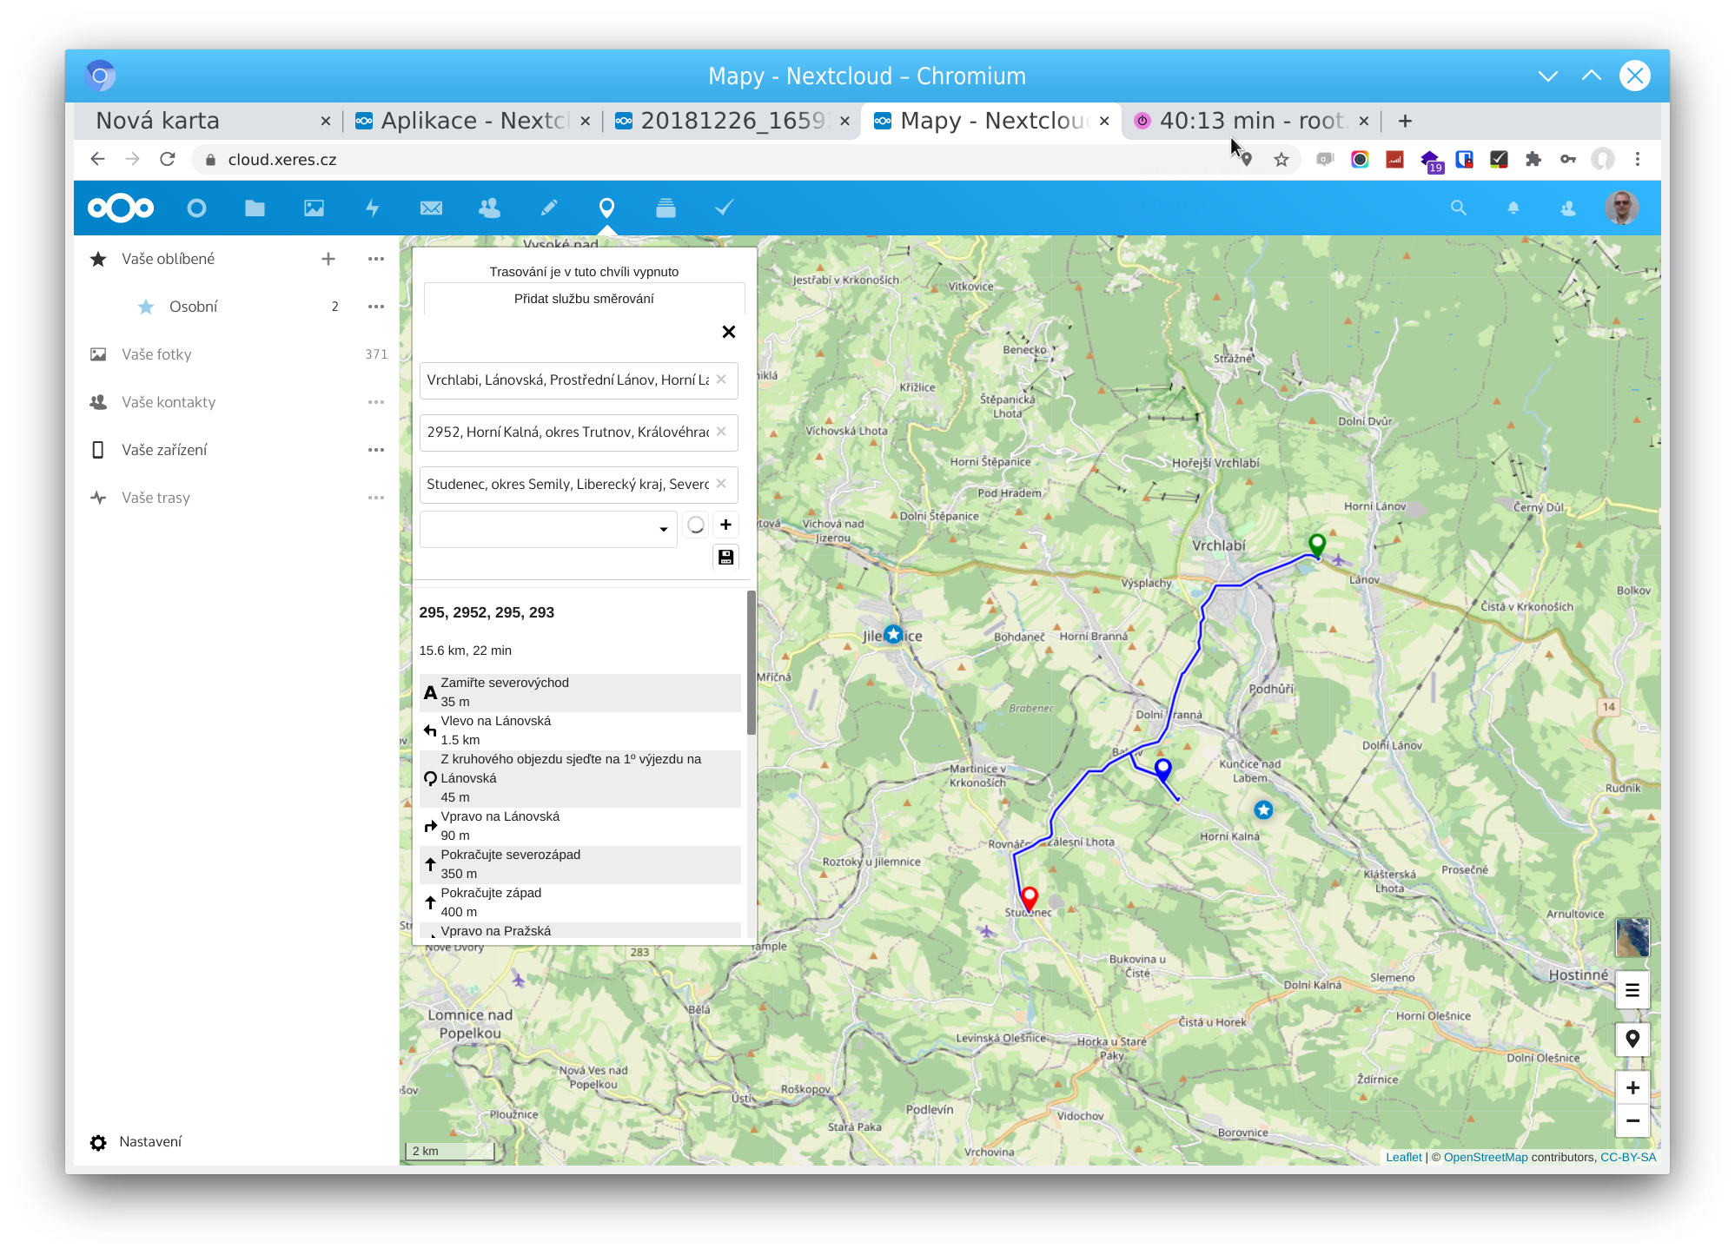
Task: Expand Vaše oblíbené three-dots menu
Action: pos(375,259)
